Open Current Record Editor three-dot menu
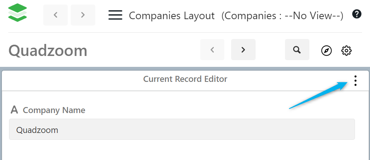This screenshot has width=370, height=160. tap(355, 80)
